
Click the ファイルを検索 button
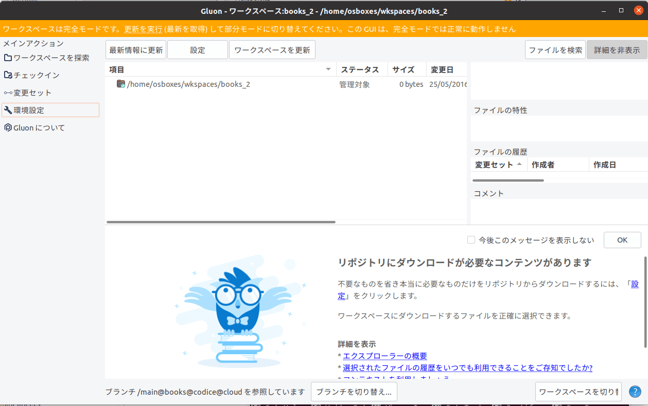point(555,50)
